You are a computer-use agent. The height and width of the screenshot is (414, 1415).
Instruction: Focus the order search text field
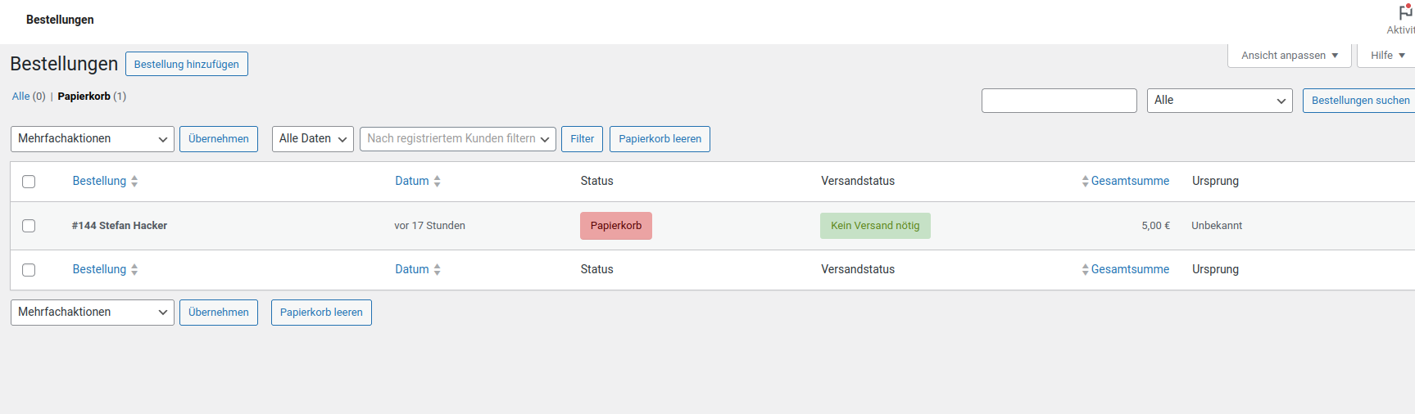click(1059, 101)
